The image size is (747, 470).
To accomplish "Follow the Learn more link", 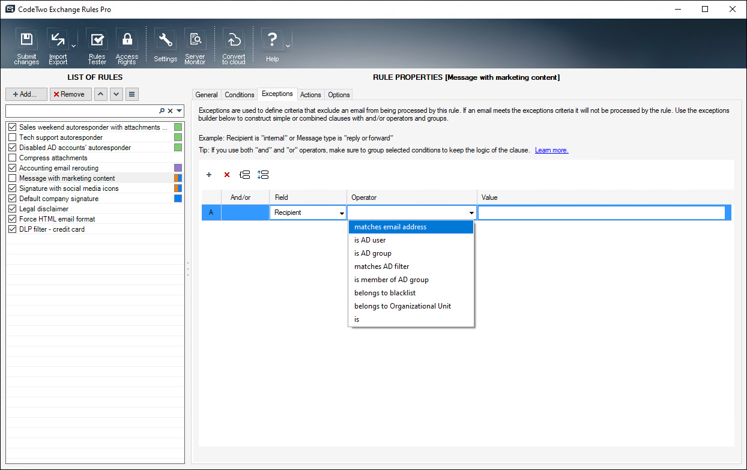I will click(x=552, y=150).
